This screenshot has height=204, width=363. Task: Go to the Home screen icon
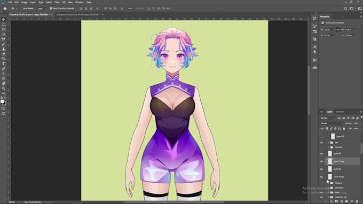click(x=5, y=9)
